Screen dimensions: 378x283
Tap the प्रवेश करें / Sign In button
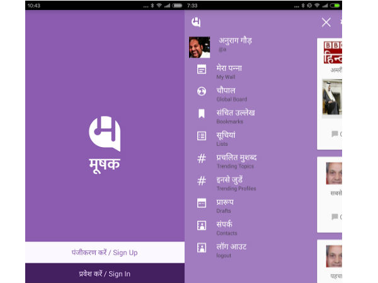(x=105, y=274)
